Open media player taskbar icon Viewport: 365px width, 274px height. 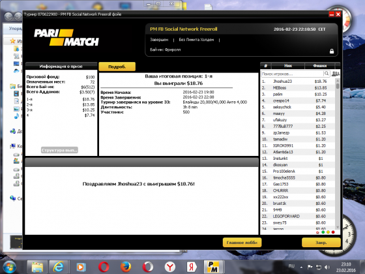pyautogui.click(x=81, y=267)
